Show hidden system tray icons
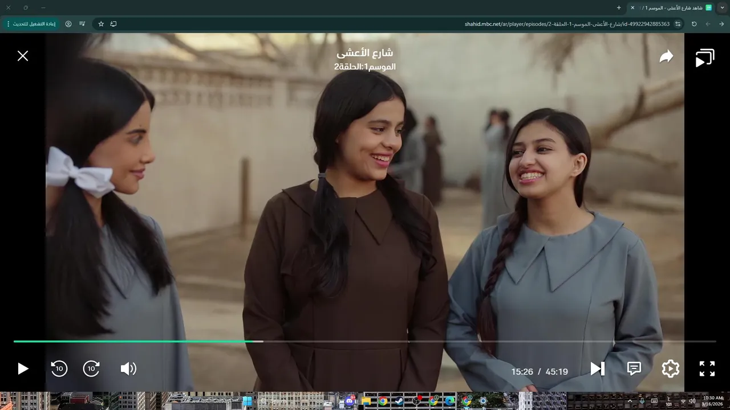This screenshot has height=410, width=730. point(630,401)
